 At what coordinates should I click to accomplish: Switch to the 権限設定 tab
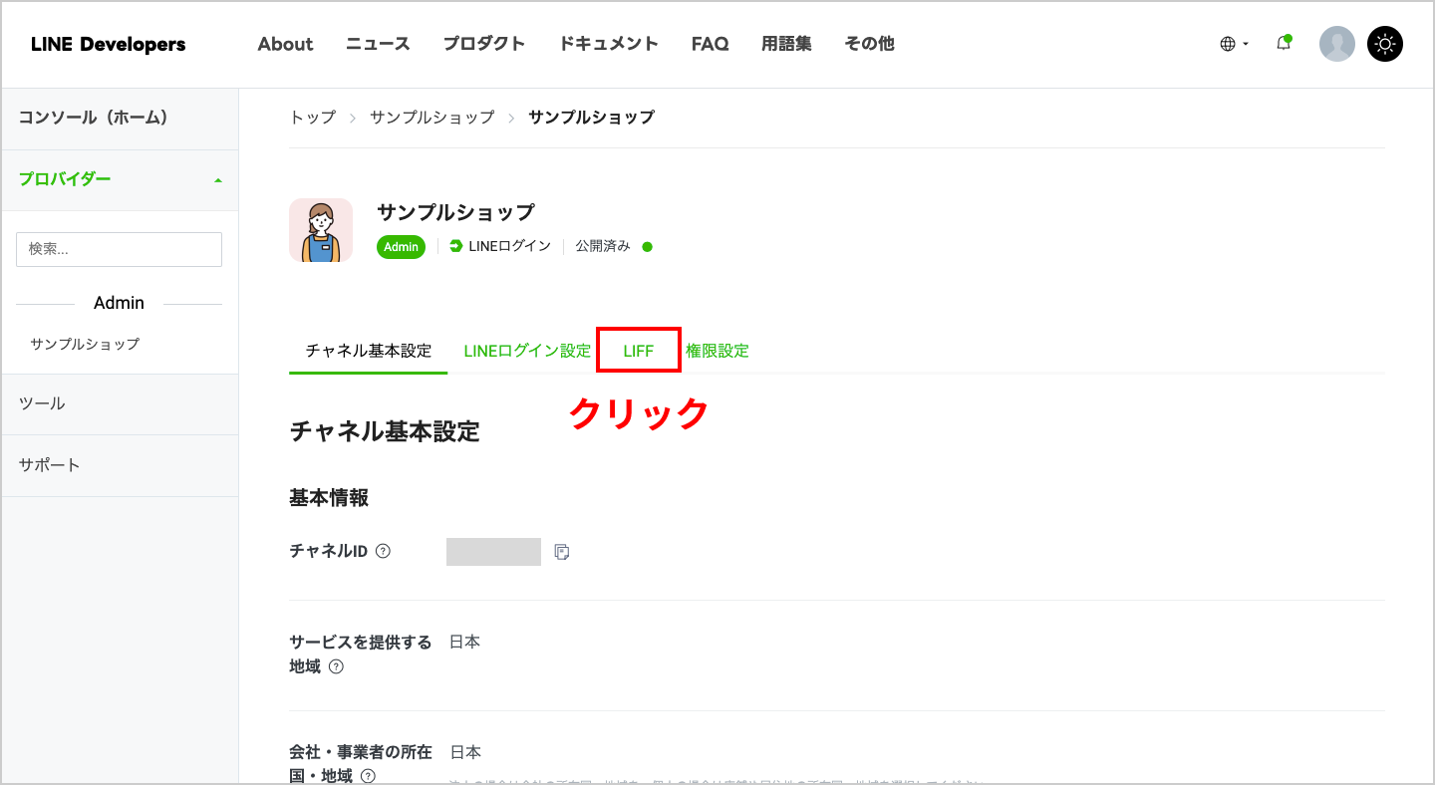[x=717, y=351]
